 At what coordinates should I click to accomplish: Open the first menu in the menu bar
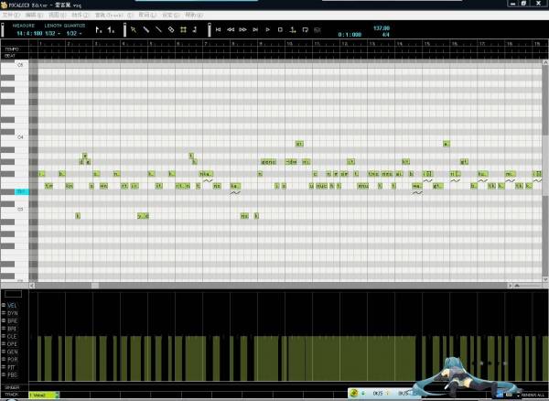(x=11, y=15)
